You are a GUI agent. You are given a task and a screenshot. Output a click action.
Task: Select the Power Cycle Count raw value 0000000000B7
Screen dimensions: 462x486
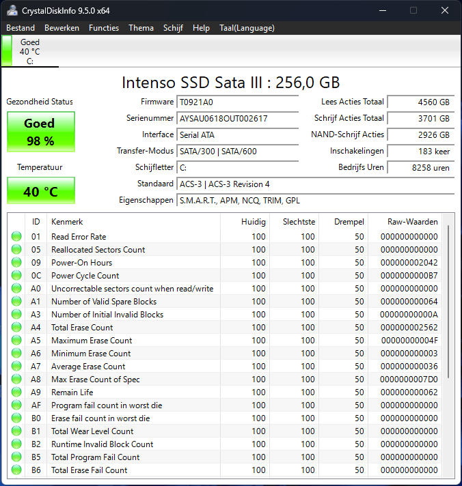click(409, 276)
